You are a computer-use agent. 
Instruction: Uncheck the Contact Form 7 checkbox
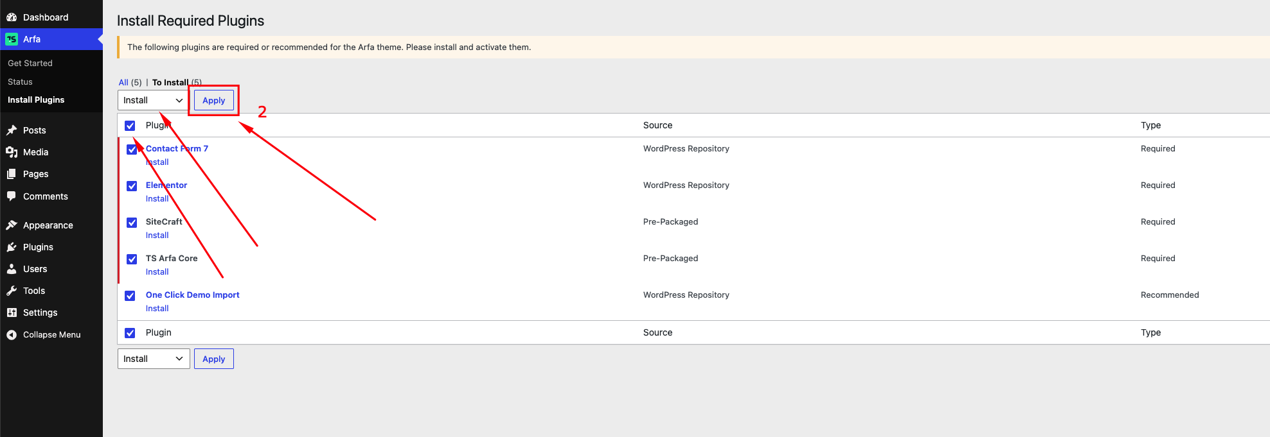(x=132, y=150)
